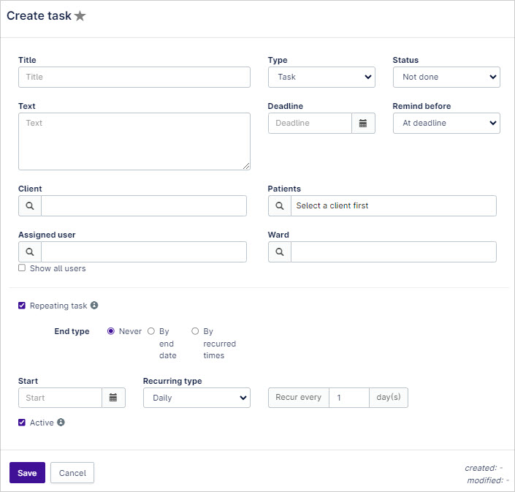Open the Remind before dropdown
The image size is (515, 492).
pyautogui.click(x=446, y=124)
